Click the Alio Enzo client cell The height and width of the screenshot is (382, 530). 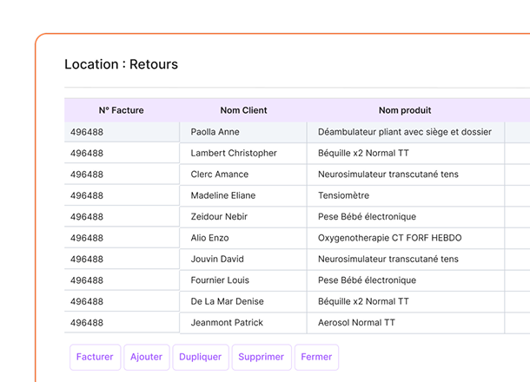pyautogui.click(x=209, y=238)
